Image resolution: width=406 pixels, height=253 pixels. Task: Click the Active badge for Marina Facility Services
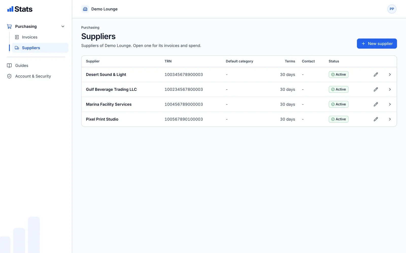click(339, 104)
